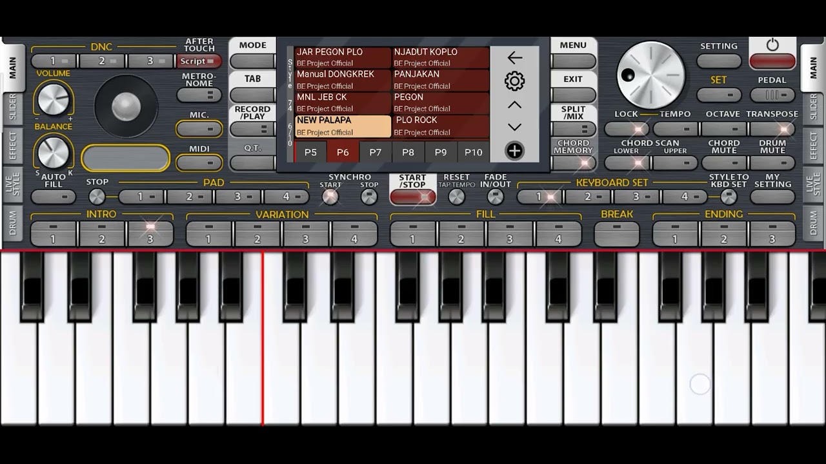Select the JAR PEGON PLO style

tap(343, 57)
